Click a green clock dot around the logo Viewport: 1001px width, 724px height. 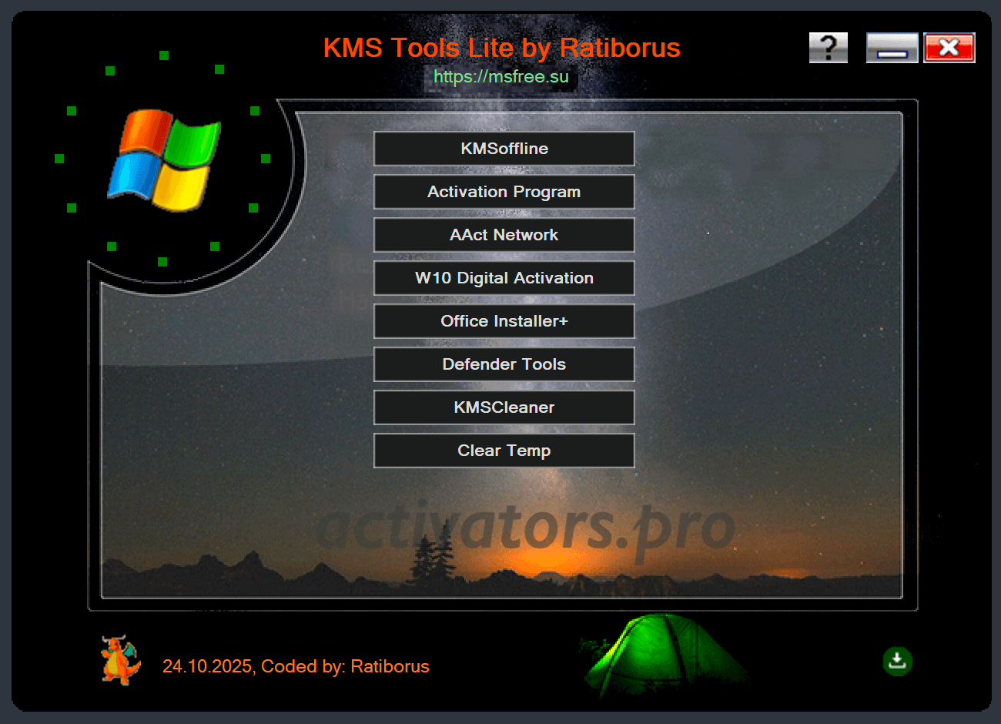(164, 55)
